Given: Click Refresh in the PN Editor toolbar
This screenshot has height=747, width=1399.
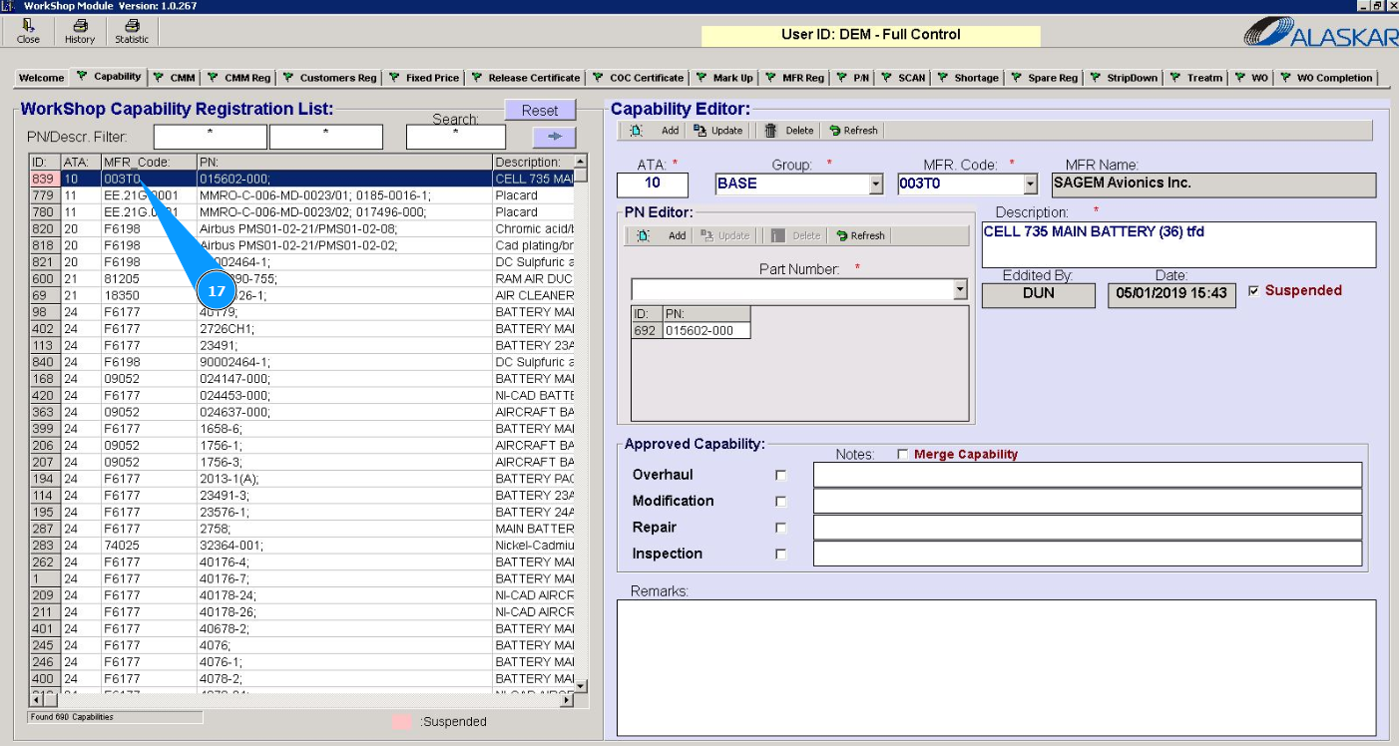Looking at the screenshot, I should pyautogui.click(x=860, y=236).
